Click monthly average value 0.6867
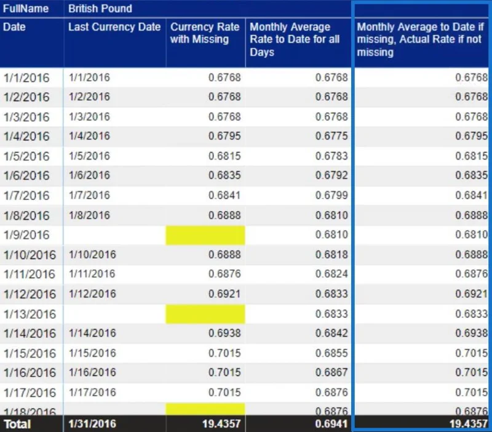This screenshot has height=432, width=492. point(331,372)
